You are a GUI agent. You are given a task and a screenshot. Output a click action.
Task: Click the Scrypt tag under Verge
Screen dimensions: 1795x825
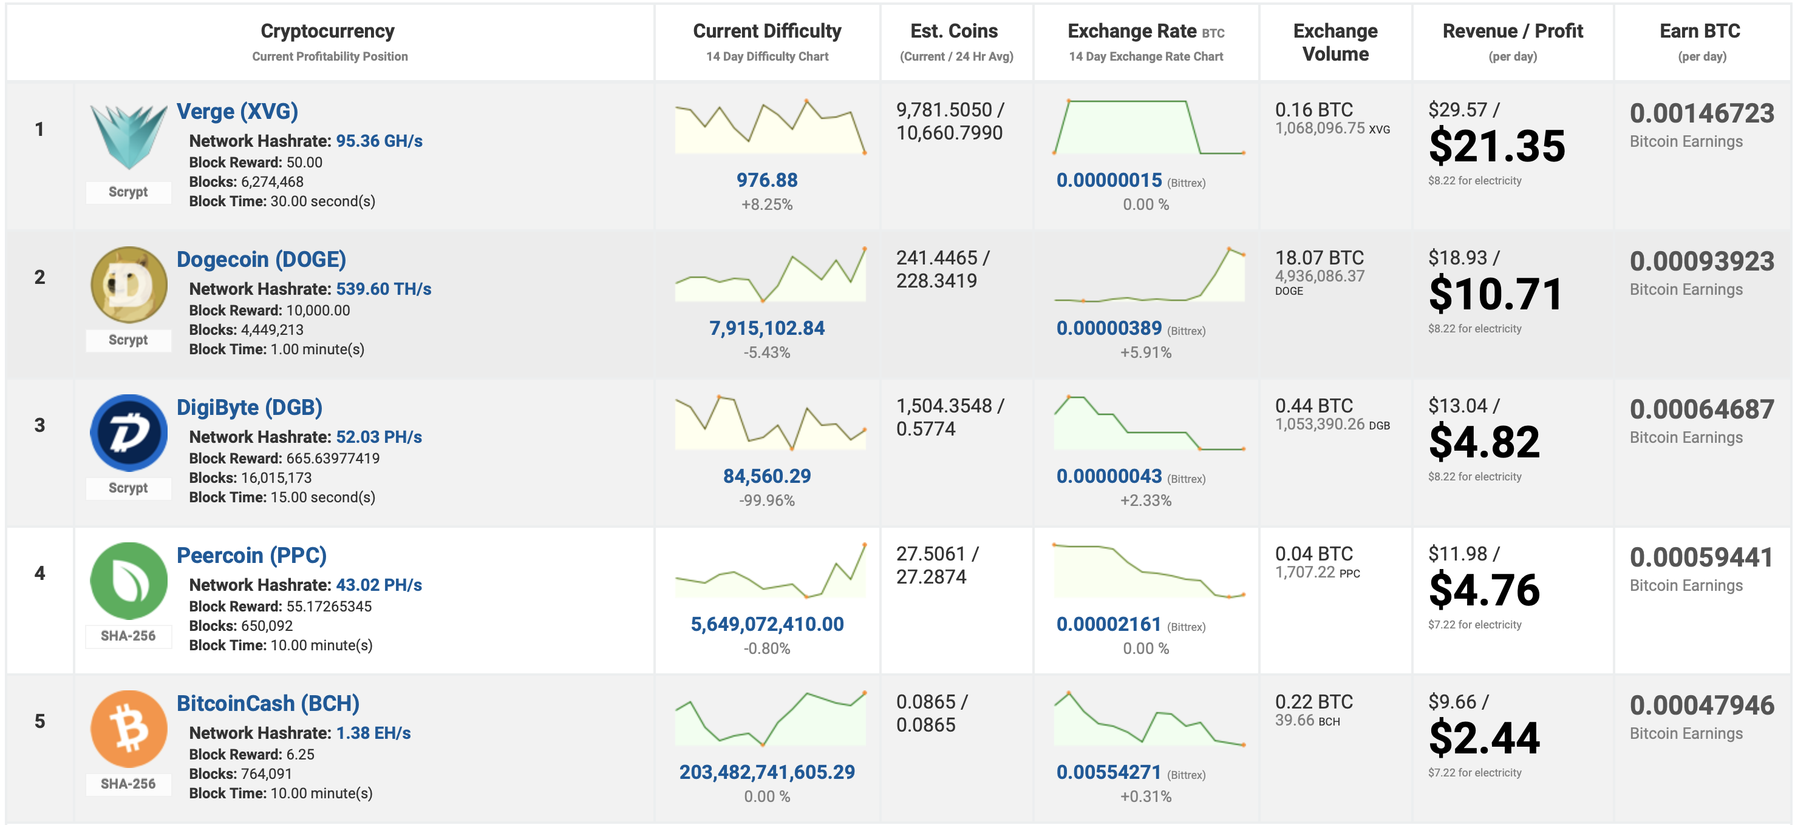128,192
